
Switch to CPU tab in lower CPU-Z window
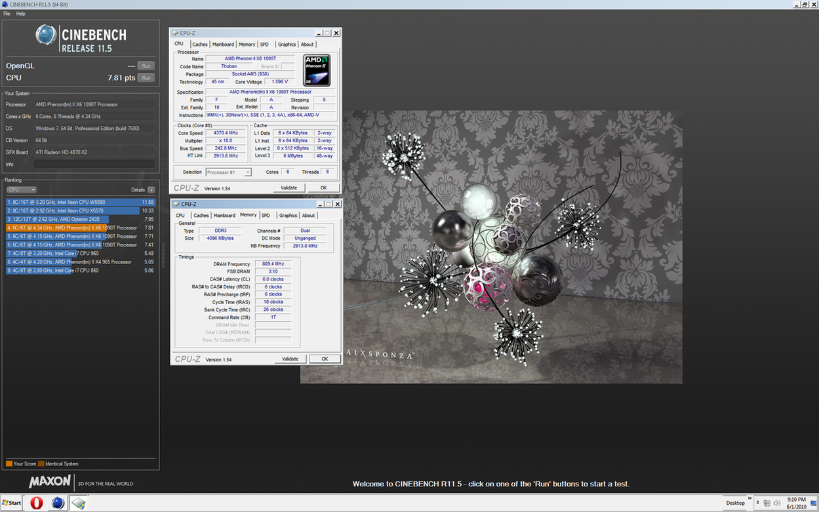(180, 215)
